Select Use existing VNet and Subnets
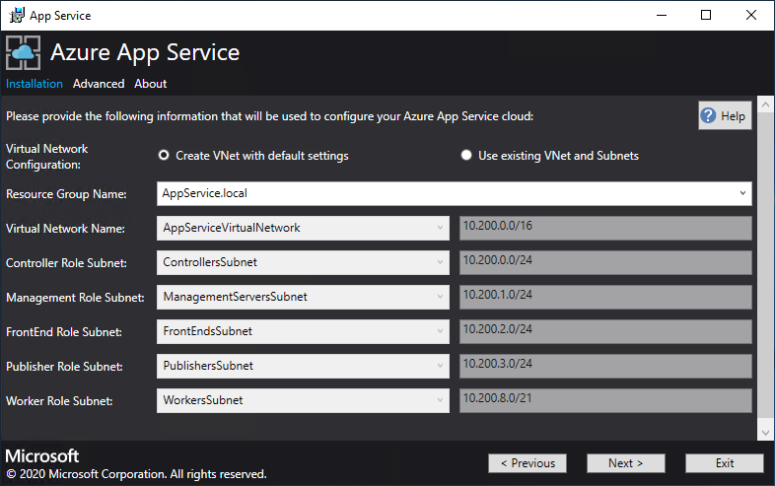 pos(466,156)
